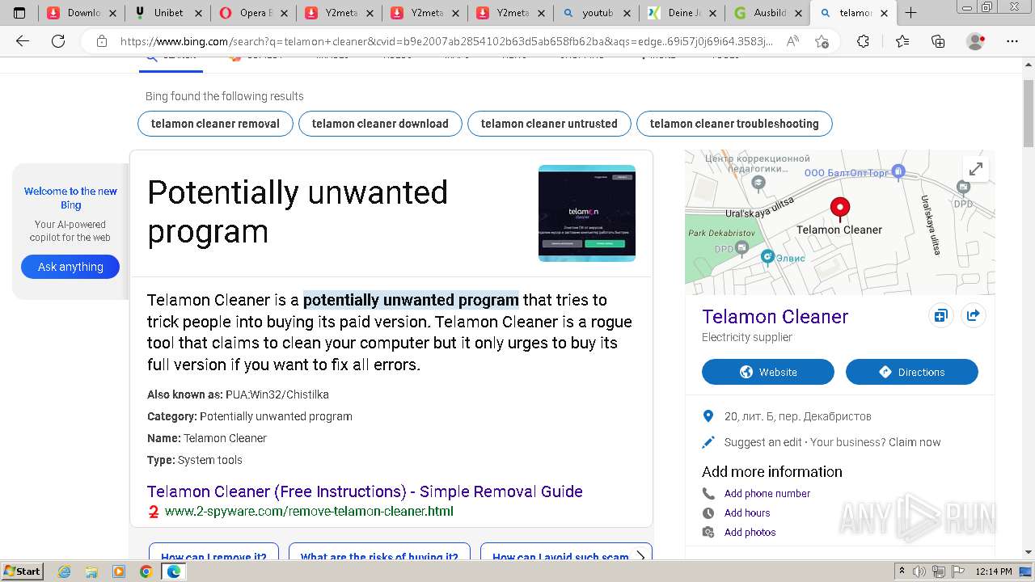This screenshot has width=1035, height=582.
Task: Open the Windows Start menu
Action: (22, 571)
